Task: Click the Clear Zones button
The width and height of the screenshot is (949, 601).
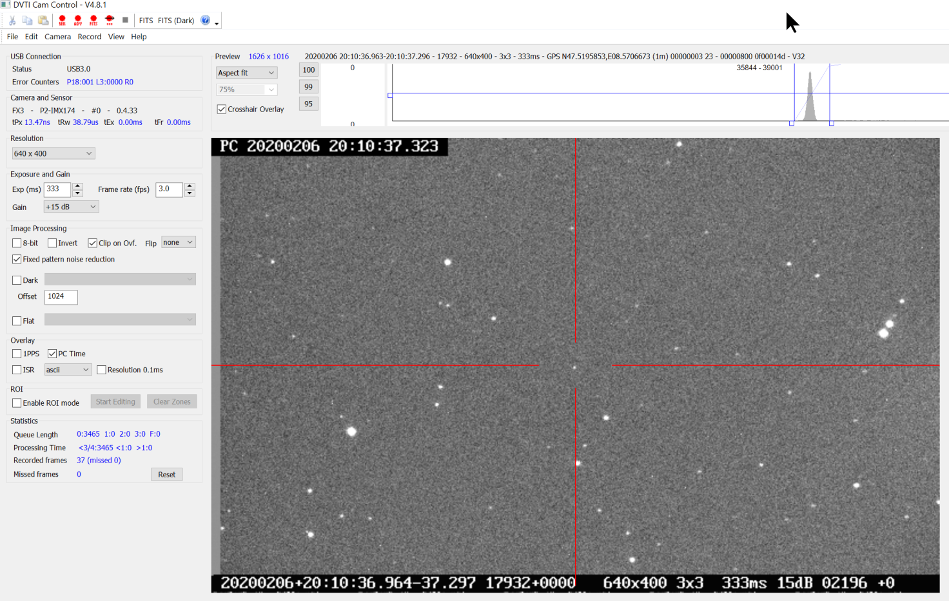Action: (x=172, y=401)
